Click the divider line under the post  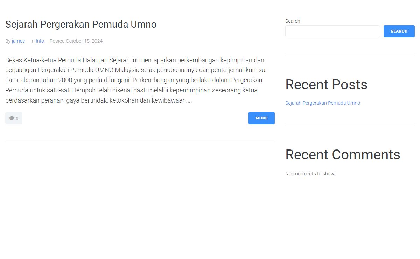(140, 142)
